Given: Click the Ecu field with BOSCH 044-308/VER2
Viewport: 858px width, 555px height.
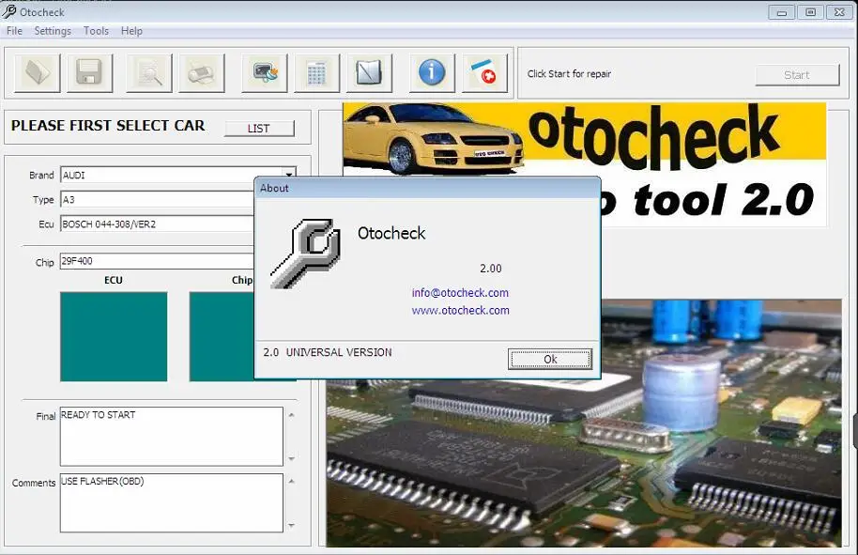Looking at the screenshot, I should (157, 224).
